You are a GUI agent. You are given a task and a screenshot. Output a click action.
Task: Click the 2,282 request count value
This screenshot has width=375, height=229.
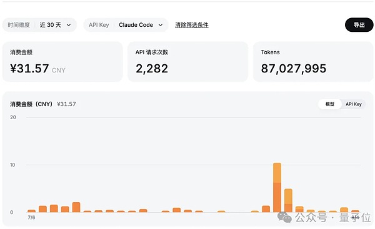coord(152,69)
